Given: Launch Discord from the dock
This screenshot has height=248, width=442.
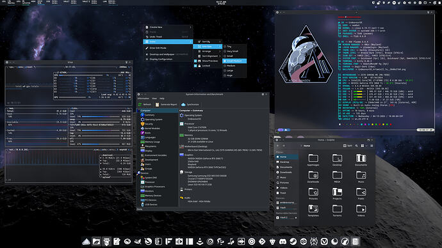Looking at the screenshot, I should click(x=282, y=241).
